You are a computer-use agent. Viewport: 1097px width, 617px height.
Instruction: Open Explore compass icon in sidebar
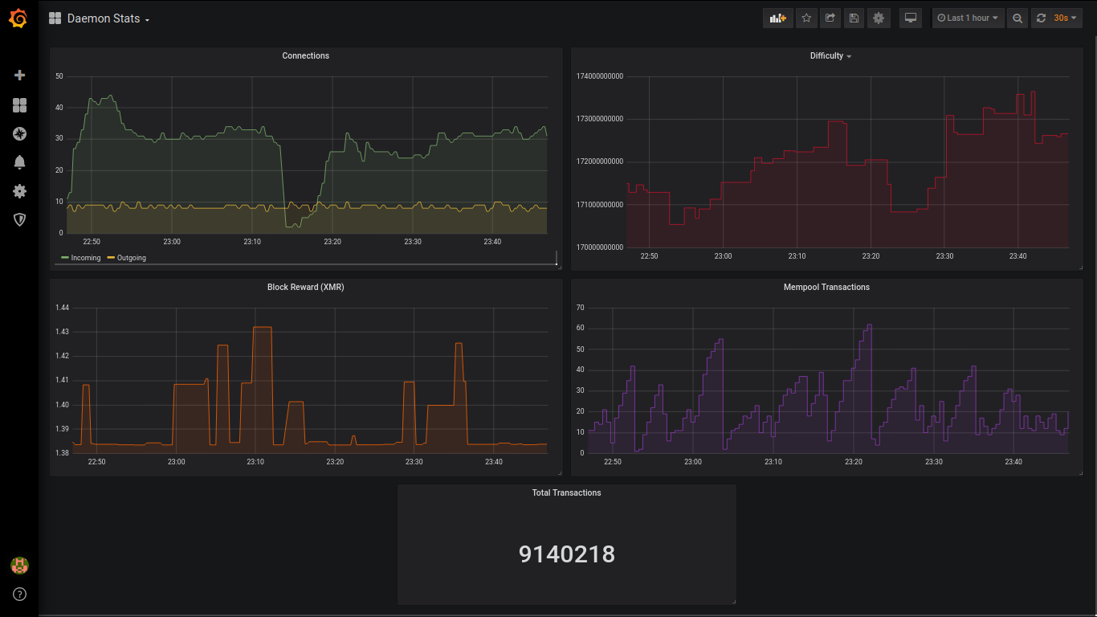pos(19,133)
